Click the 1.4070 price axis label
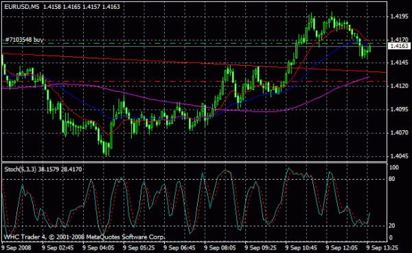 pos(400,133)
